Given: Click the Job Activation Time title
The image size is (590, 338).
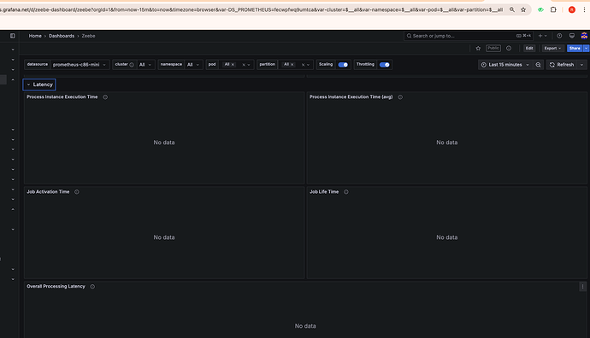Looking at the screenshot, I should [x=48, y=191].
